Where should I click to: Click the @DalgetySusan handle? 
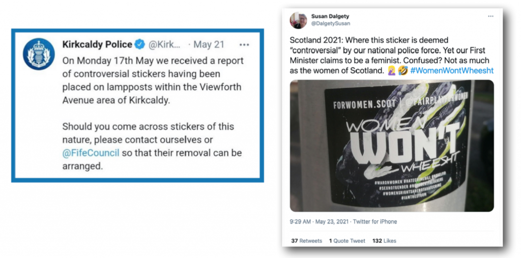click(331, 23)
